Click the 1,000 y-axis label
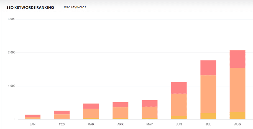 tap(12, 86)
